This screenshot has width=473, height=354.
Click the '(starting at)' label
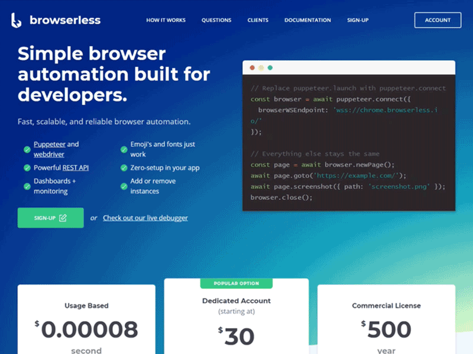tap(237, 312)
